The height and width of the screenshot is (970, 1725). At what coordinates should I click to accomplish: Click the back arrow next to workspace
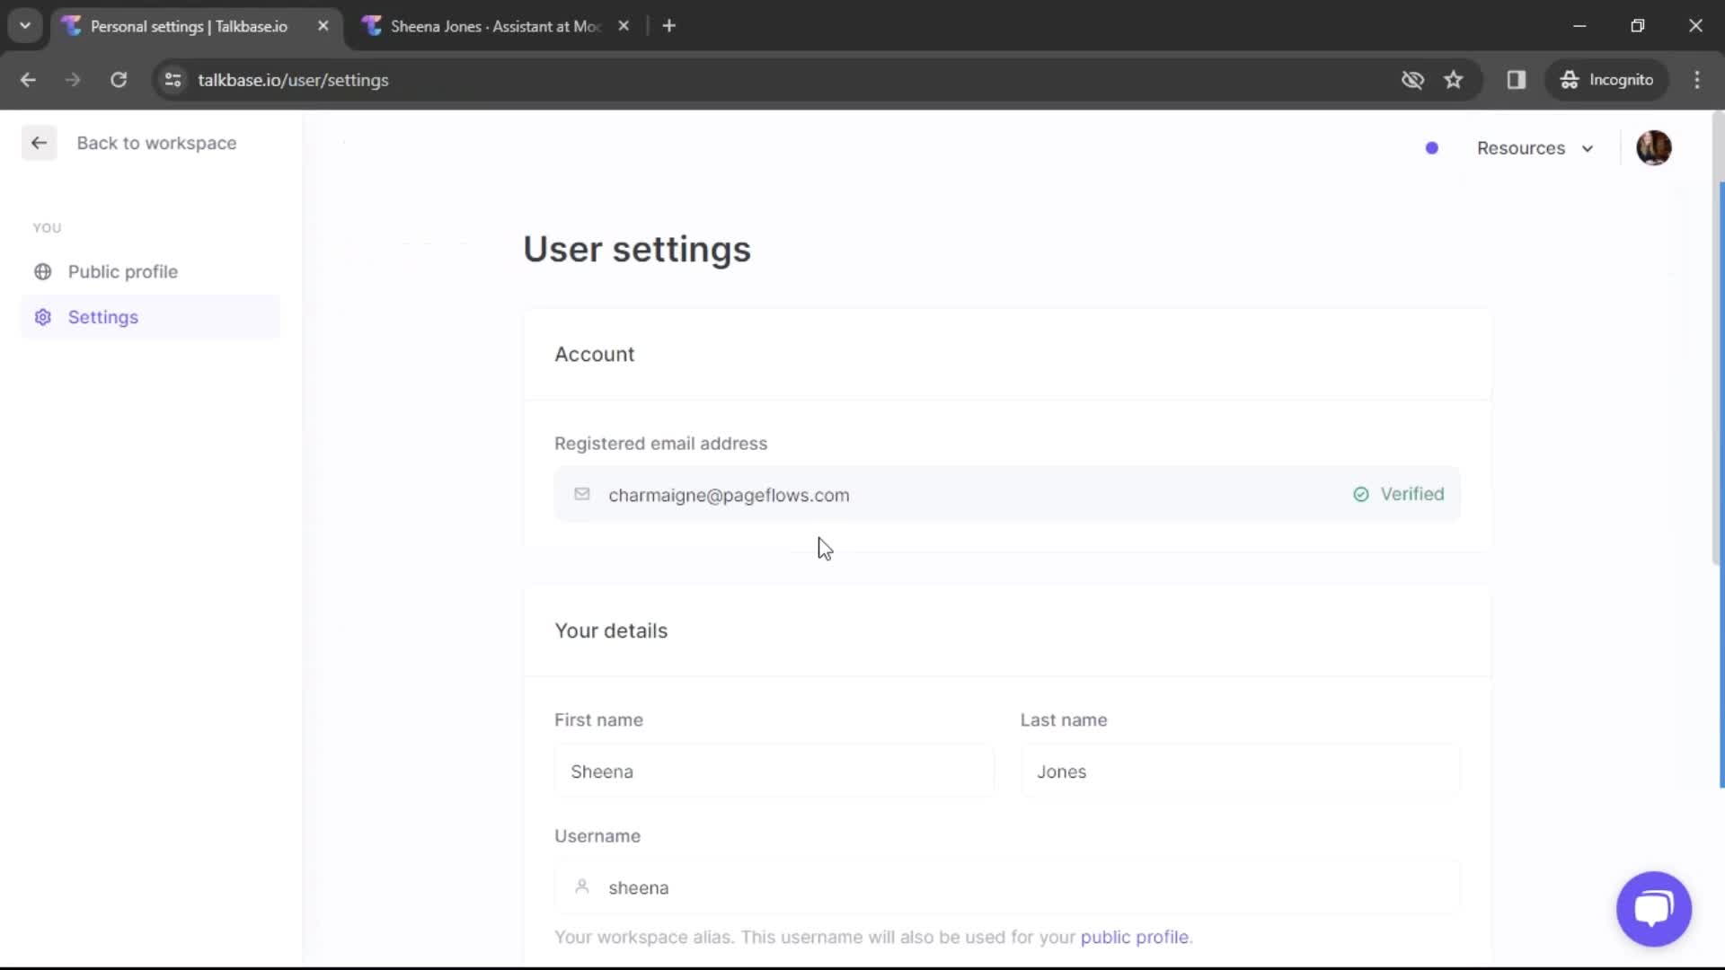click(39, 143)
